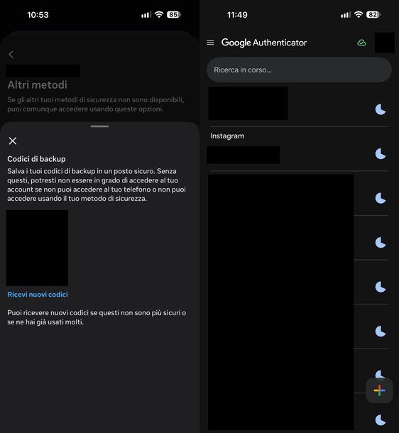Tap battery indicator showing 82
The image size is (399, 433).
(373, 15)
